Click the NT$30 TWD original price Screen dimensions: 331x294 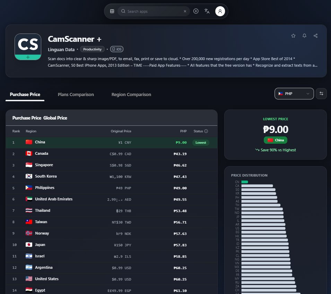point(121,222)
